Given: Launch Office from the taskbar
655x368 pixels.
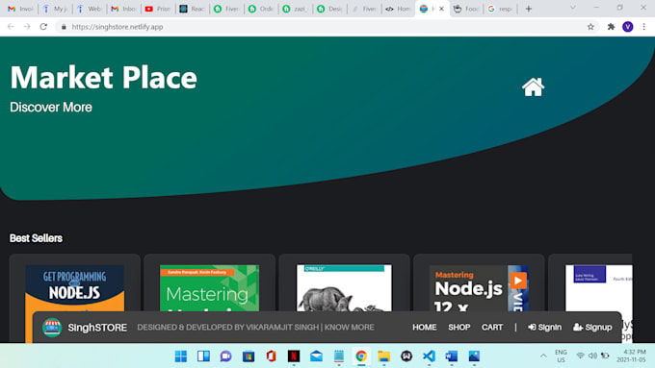Looking at the screenshot, I should point(271,356).
